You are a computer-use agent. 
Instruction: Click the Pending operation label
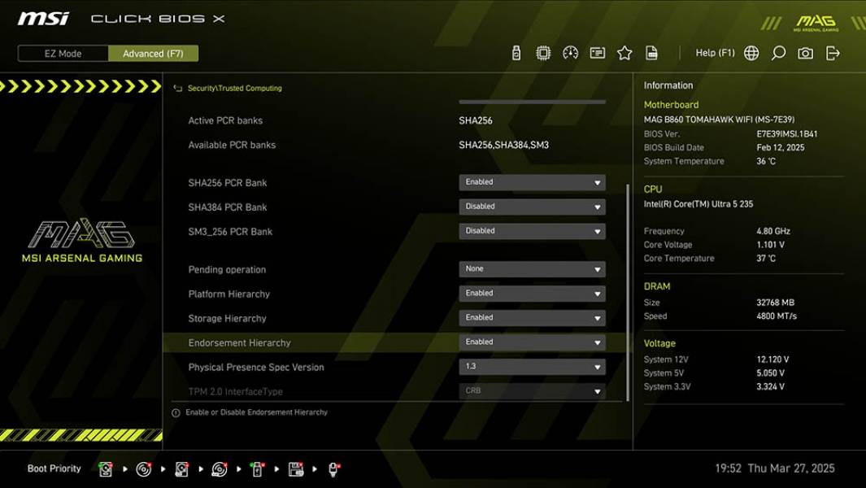(x=227, y=270)
